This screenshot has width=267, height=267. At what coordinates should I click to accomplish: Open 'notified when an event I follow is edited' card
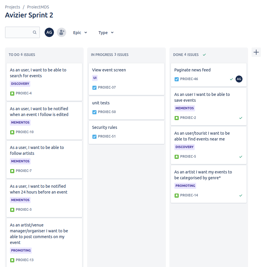pos(44,121)
